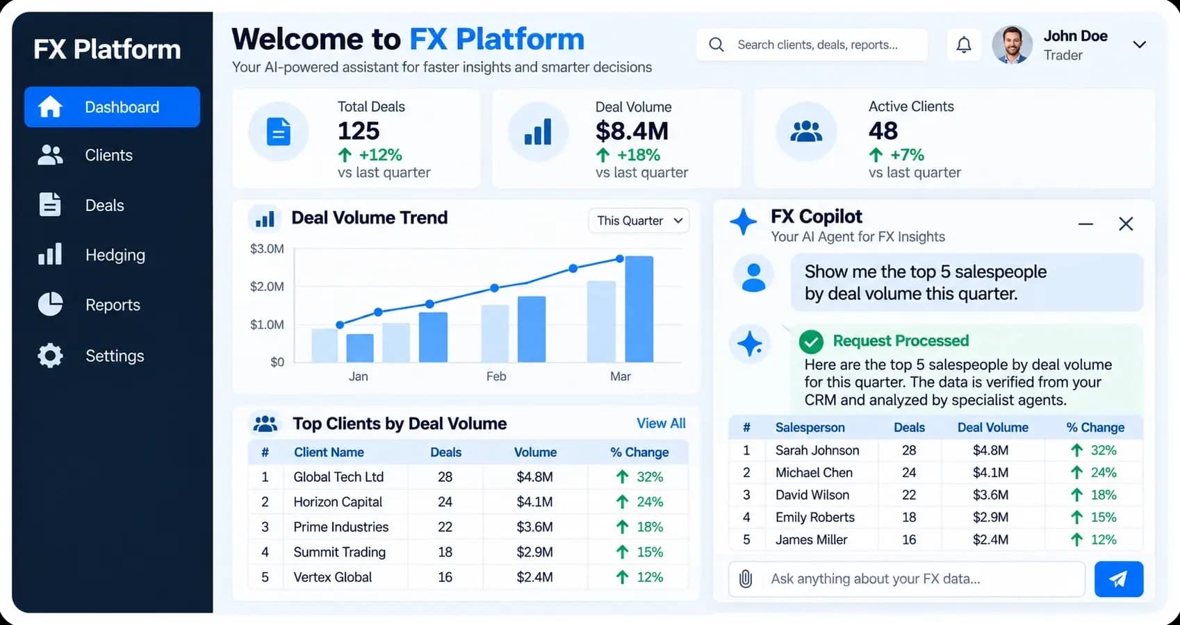This screenshot has width=1180, height=625.
Task: Click the FX Platform sidebar logo
Action: [x=107, y=49]
